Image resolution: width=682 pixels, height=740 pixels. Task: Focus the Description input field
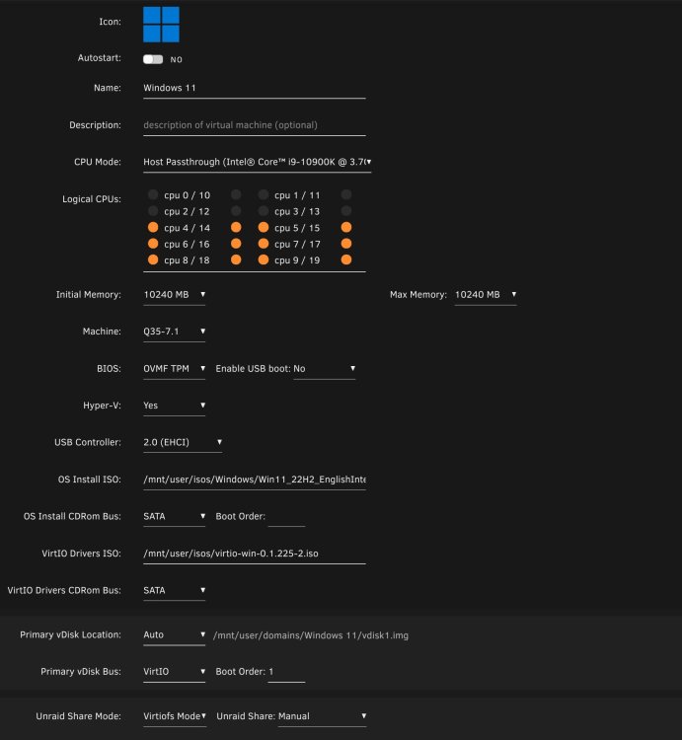click(255, 125)
